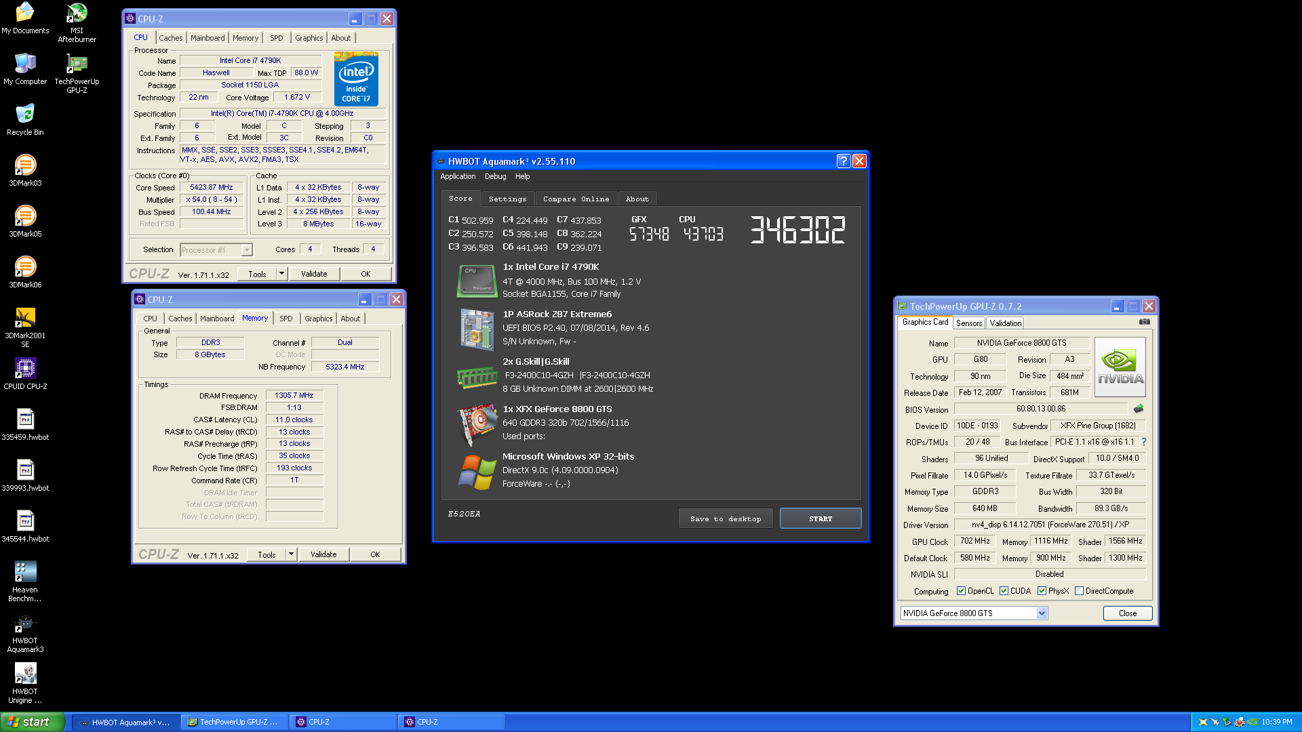
Task: Open the Processor #1 selection dropdown
Action: pyautogui.click(x=247, y=250)
